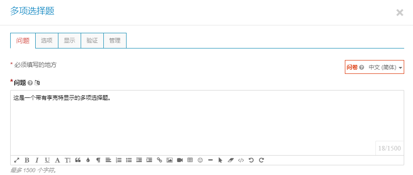Image resolution: width=413 pixels, height=175 pixels.
Task: Open text color droplet tool
Action: coord(88,160)
